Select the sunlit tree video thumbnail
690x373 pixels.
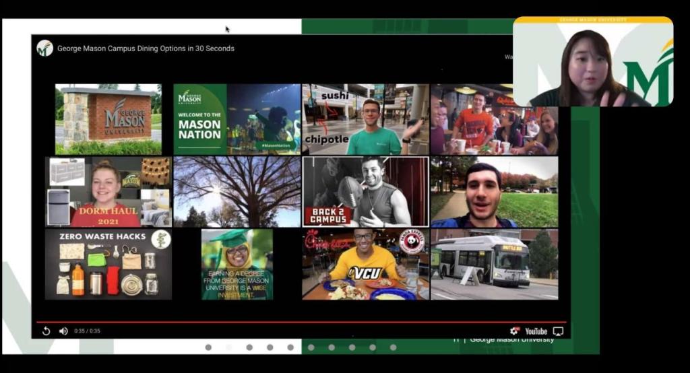[x=237, y=192]
